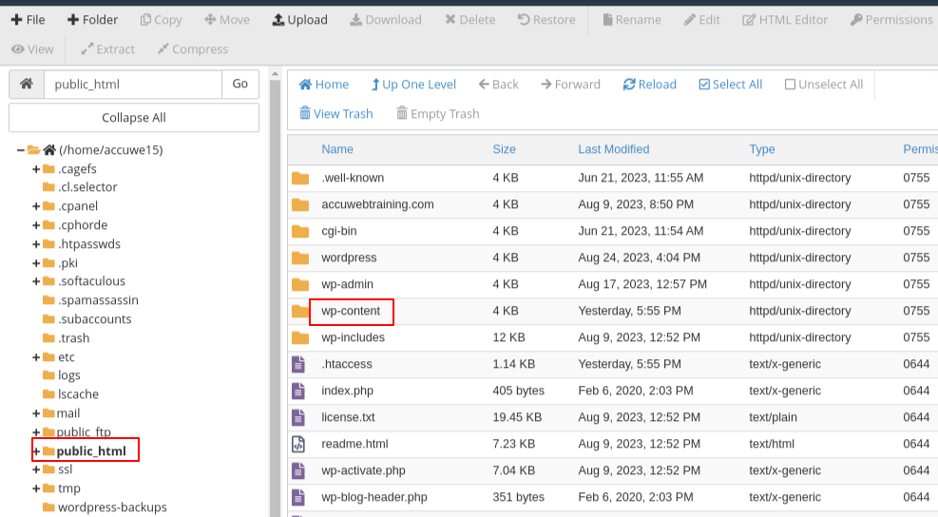This screenshot has width=938, height=517.
Task: Click the wp-includes folder icon
Action: click(300, 338)
